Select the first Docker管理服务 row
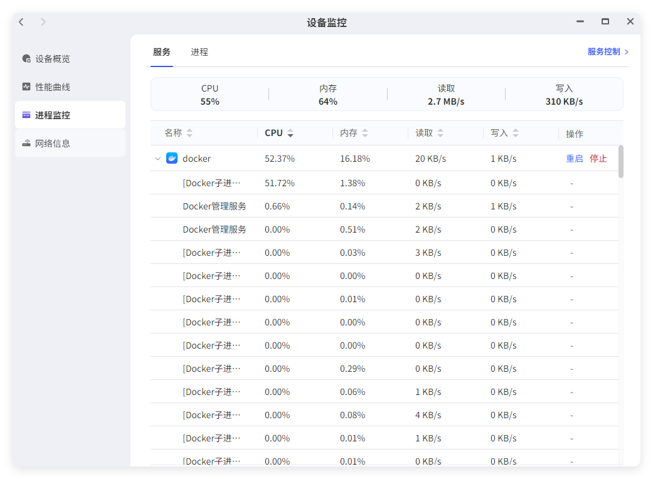Viewport: 653px width, 479px height. tap(215, 206)
